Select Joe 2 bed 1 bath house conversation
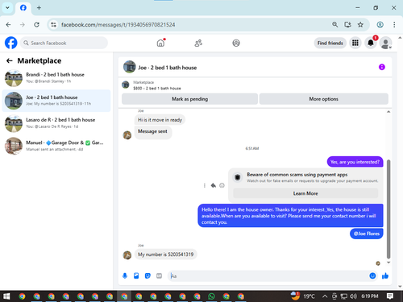 point(56,101)
